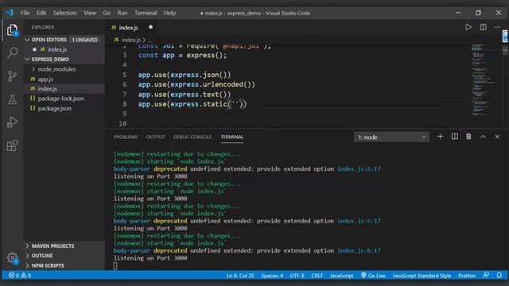The image size is (509, 286).
Task: Maximize the panel with the up chevron
Action: click(483, 137)
